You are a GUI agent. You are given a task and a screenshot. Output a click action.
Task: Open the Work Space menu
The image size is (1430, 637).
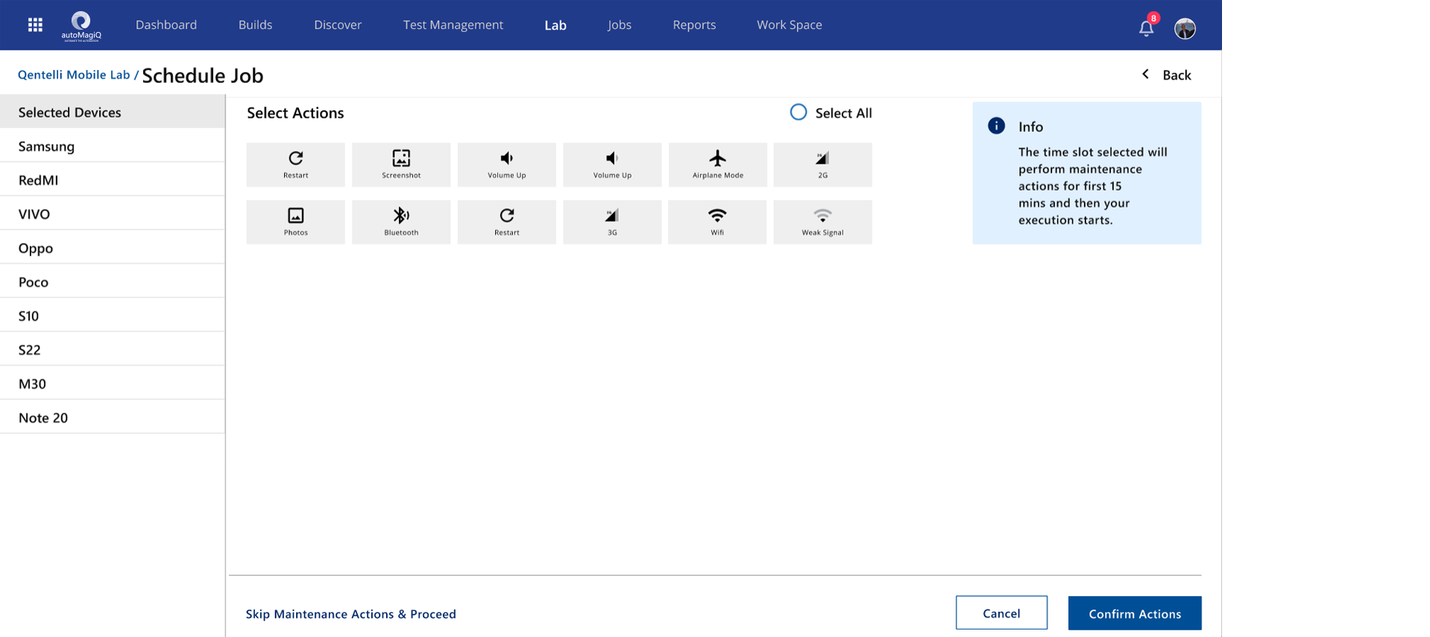790,25
